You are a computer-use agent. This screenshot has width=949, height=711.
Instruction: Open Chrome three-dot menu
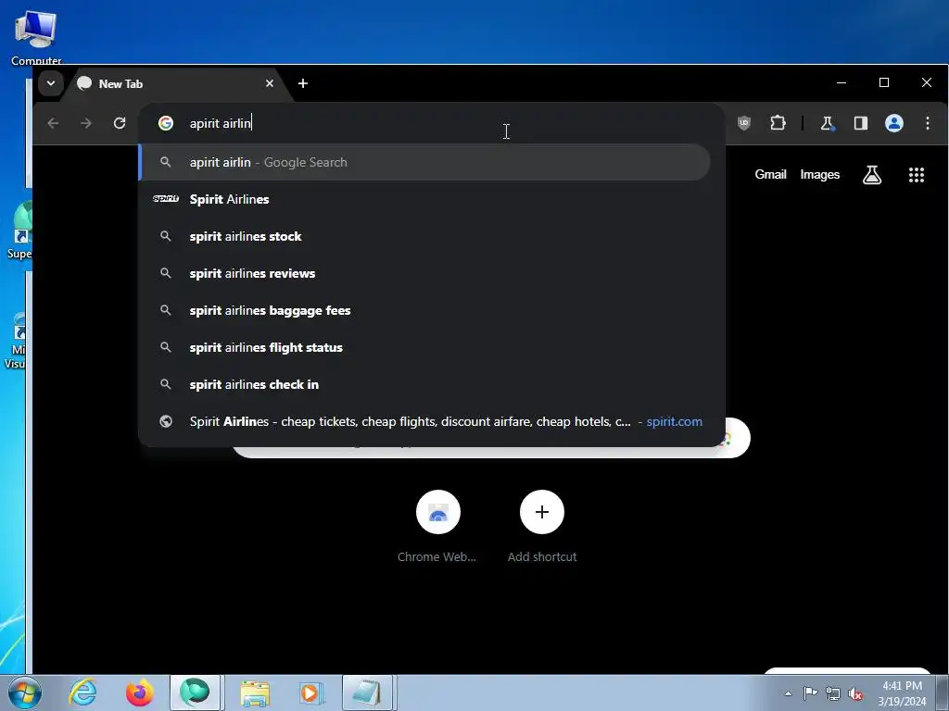[927, 123]
